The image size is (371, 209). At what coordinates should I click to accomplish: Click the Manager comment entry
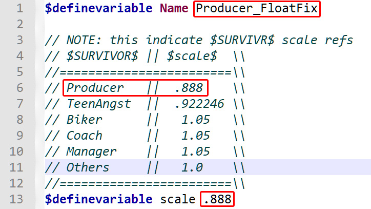pyautogui.click(x=92, y=151)
